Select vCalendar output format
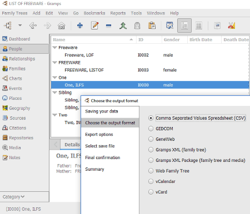Screen dimensions: 250x214 click(162, 181)
